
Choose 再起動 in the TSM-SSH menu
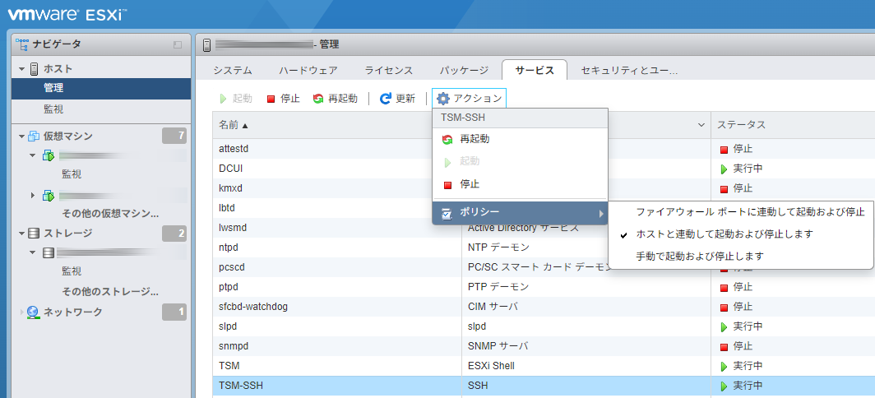520,140
